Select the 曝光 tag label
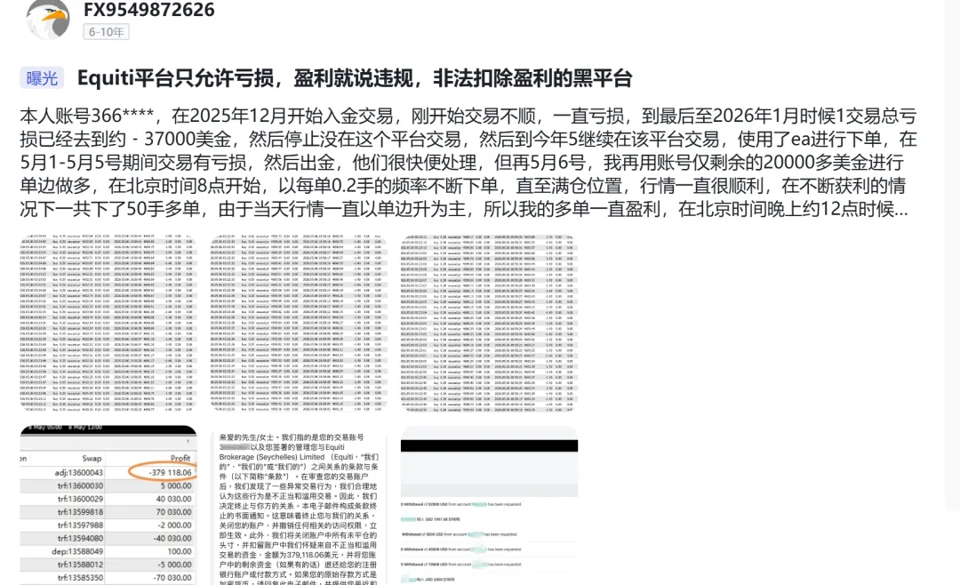The height and width of the screenshot is (585, 960). point(42,78)
